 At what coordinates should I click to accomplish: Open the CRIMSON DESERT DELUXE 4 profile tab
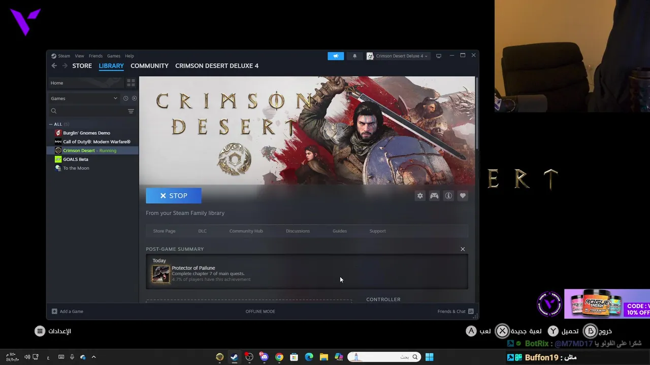pyautogui.click(x=217, y=66)
